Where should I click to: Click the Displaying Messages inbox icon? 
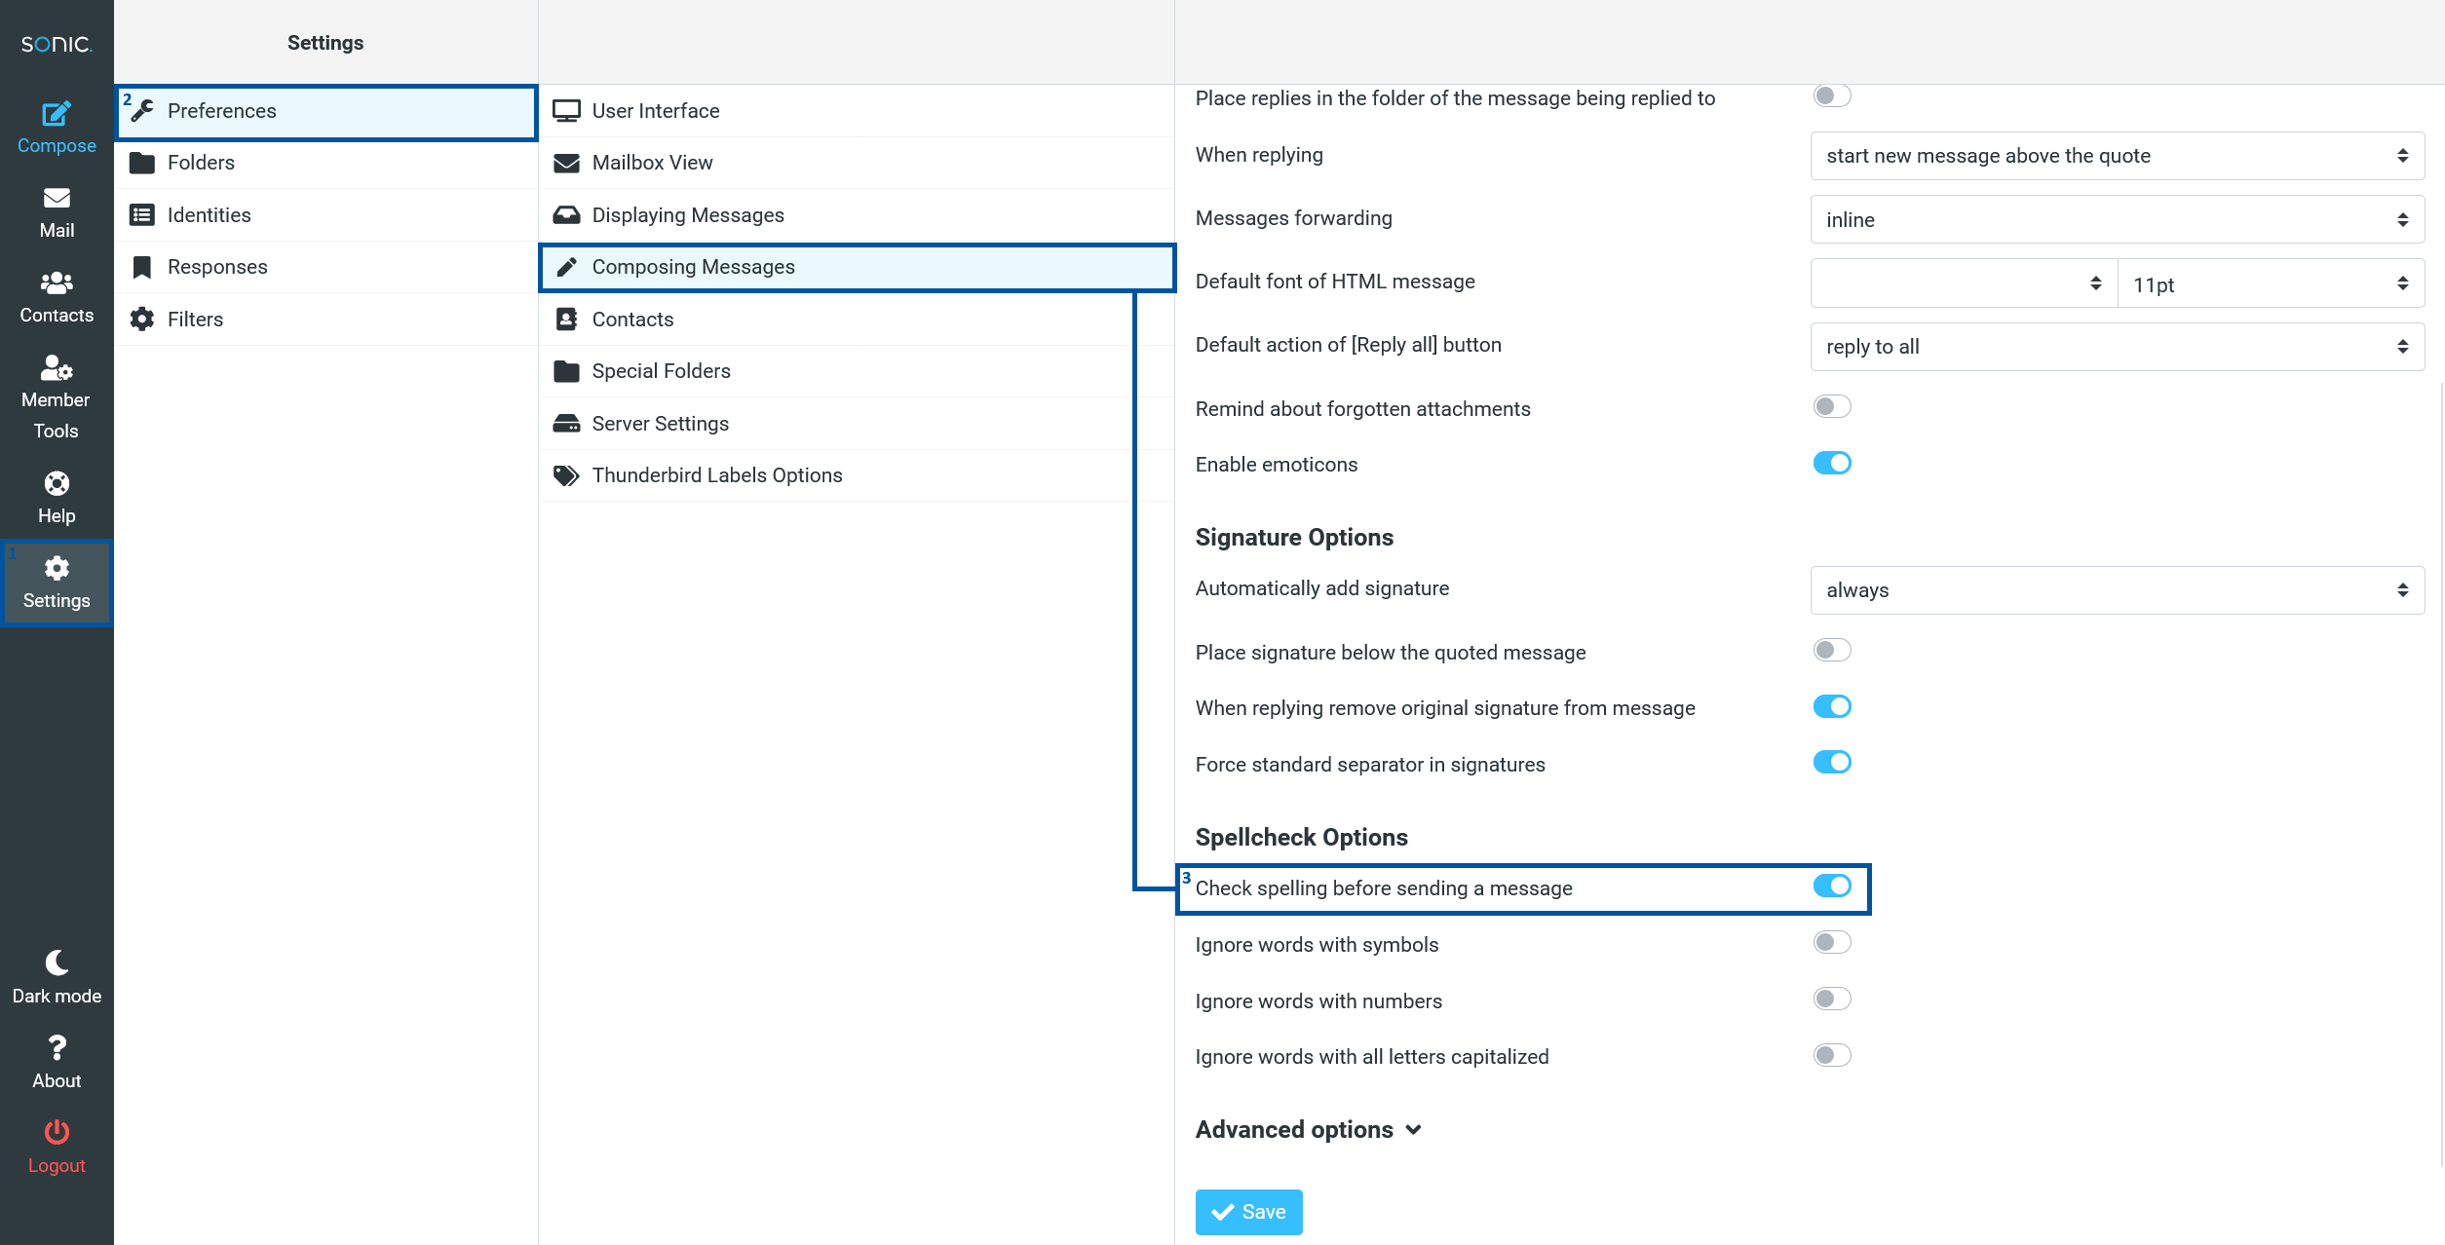click(566, 215)
